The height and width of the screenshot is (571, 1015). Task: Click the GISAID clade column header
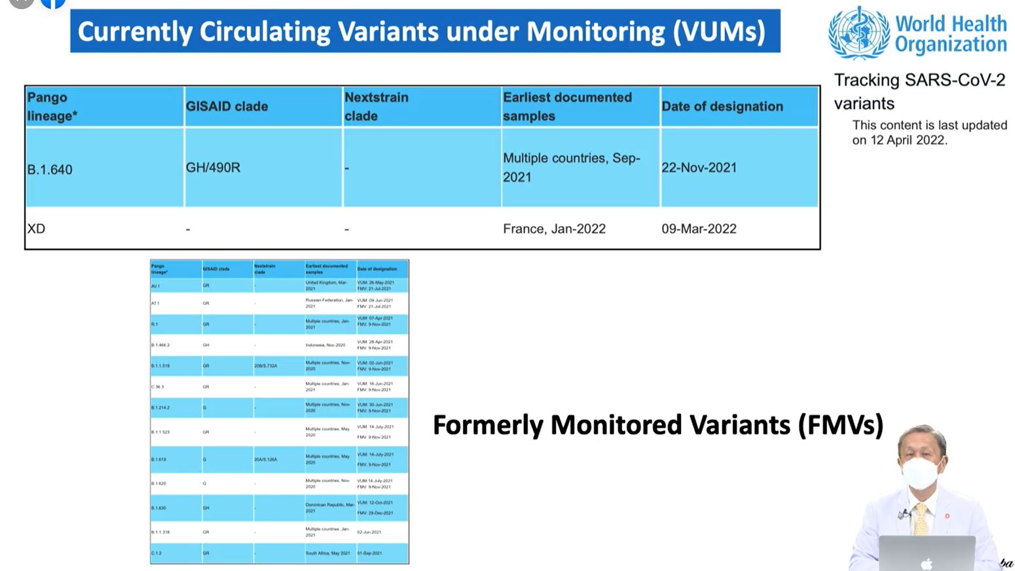227,107
